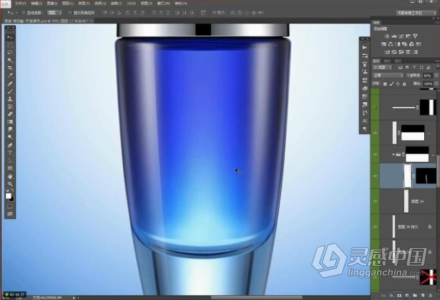Select the Zoom tool in the toolbox
Screen dimensions: 440x300
(10, 184)
